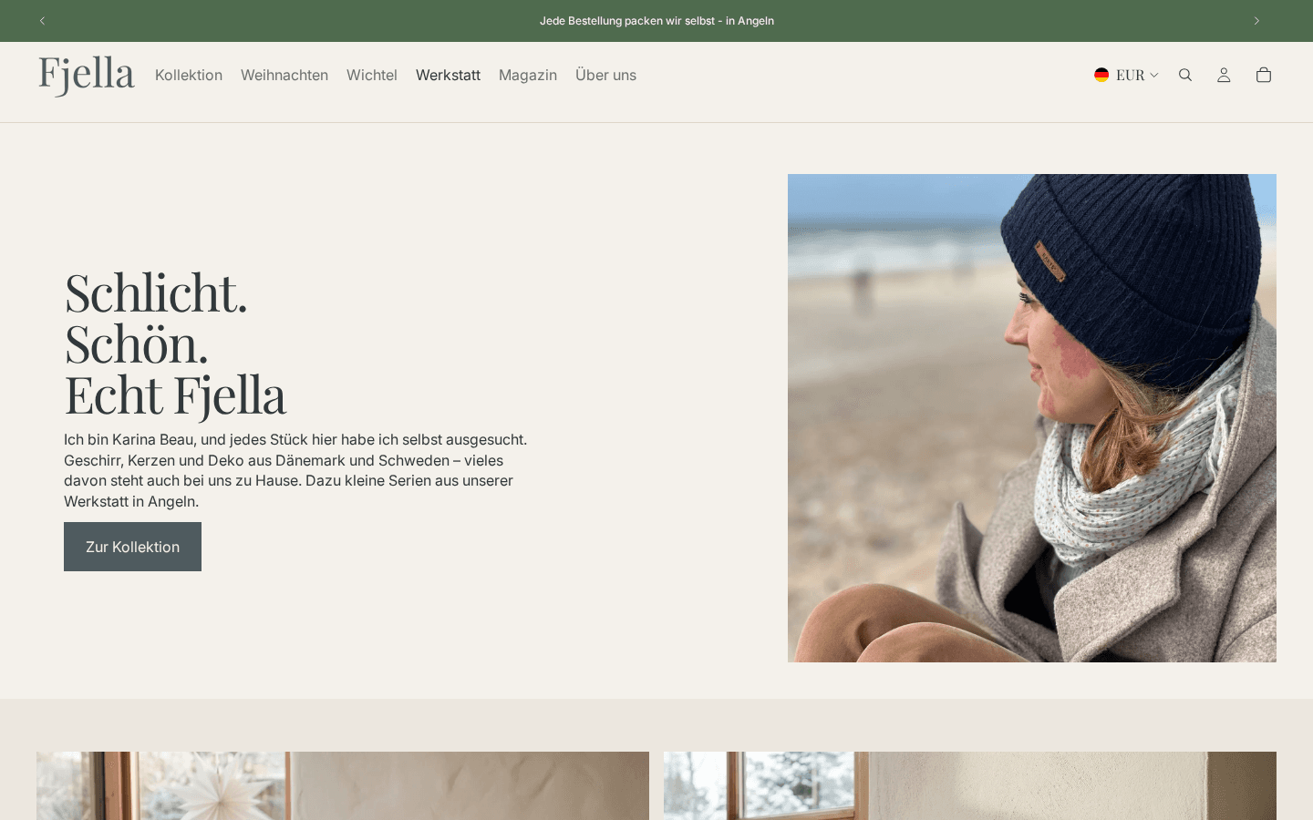Show previous announcement with left arrow
The height and width of the screenshot is (820, 1313).
coord(42,21)
